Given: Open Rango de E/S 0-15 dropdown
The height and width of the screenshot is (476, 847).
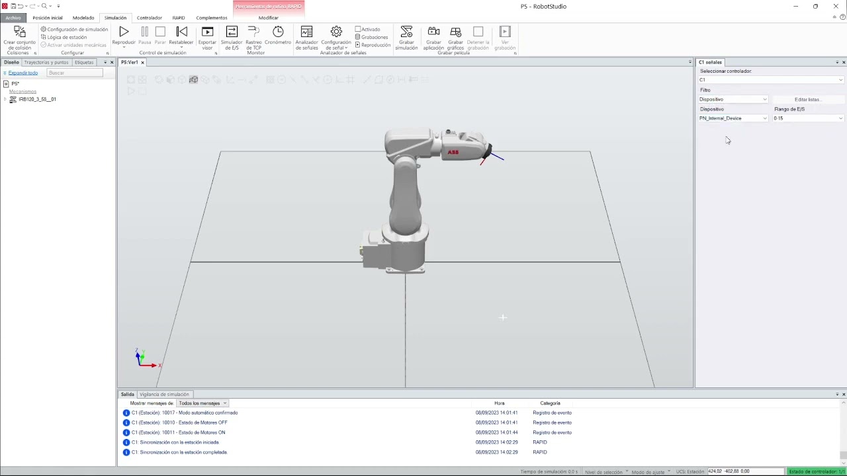Looking at the screenshot, I should (x=808, y=118).
